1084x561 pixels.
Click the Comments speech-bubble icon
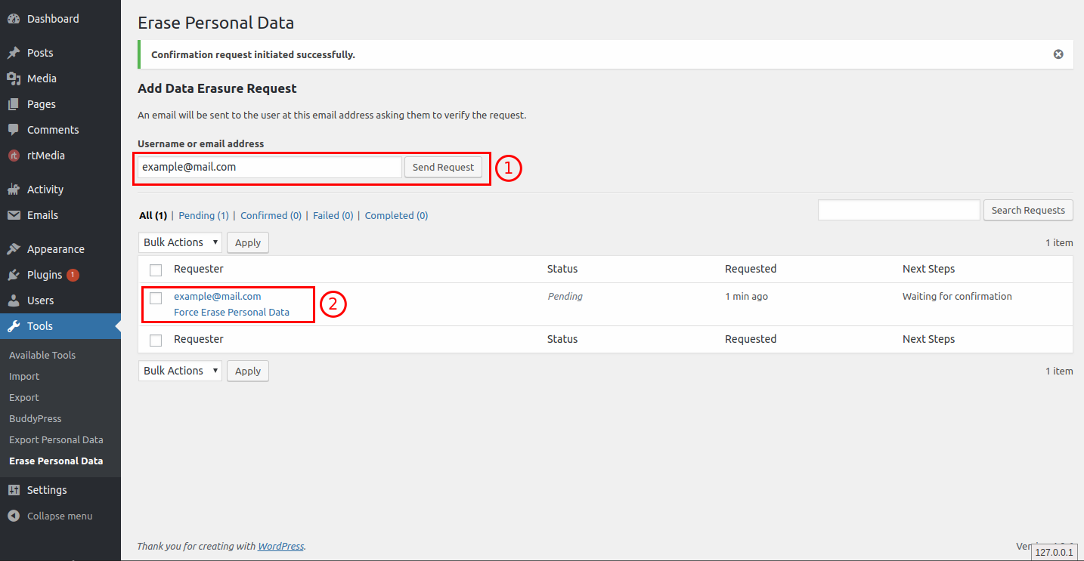(x=13, y=129)
